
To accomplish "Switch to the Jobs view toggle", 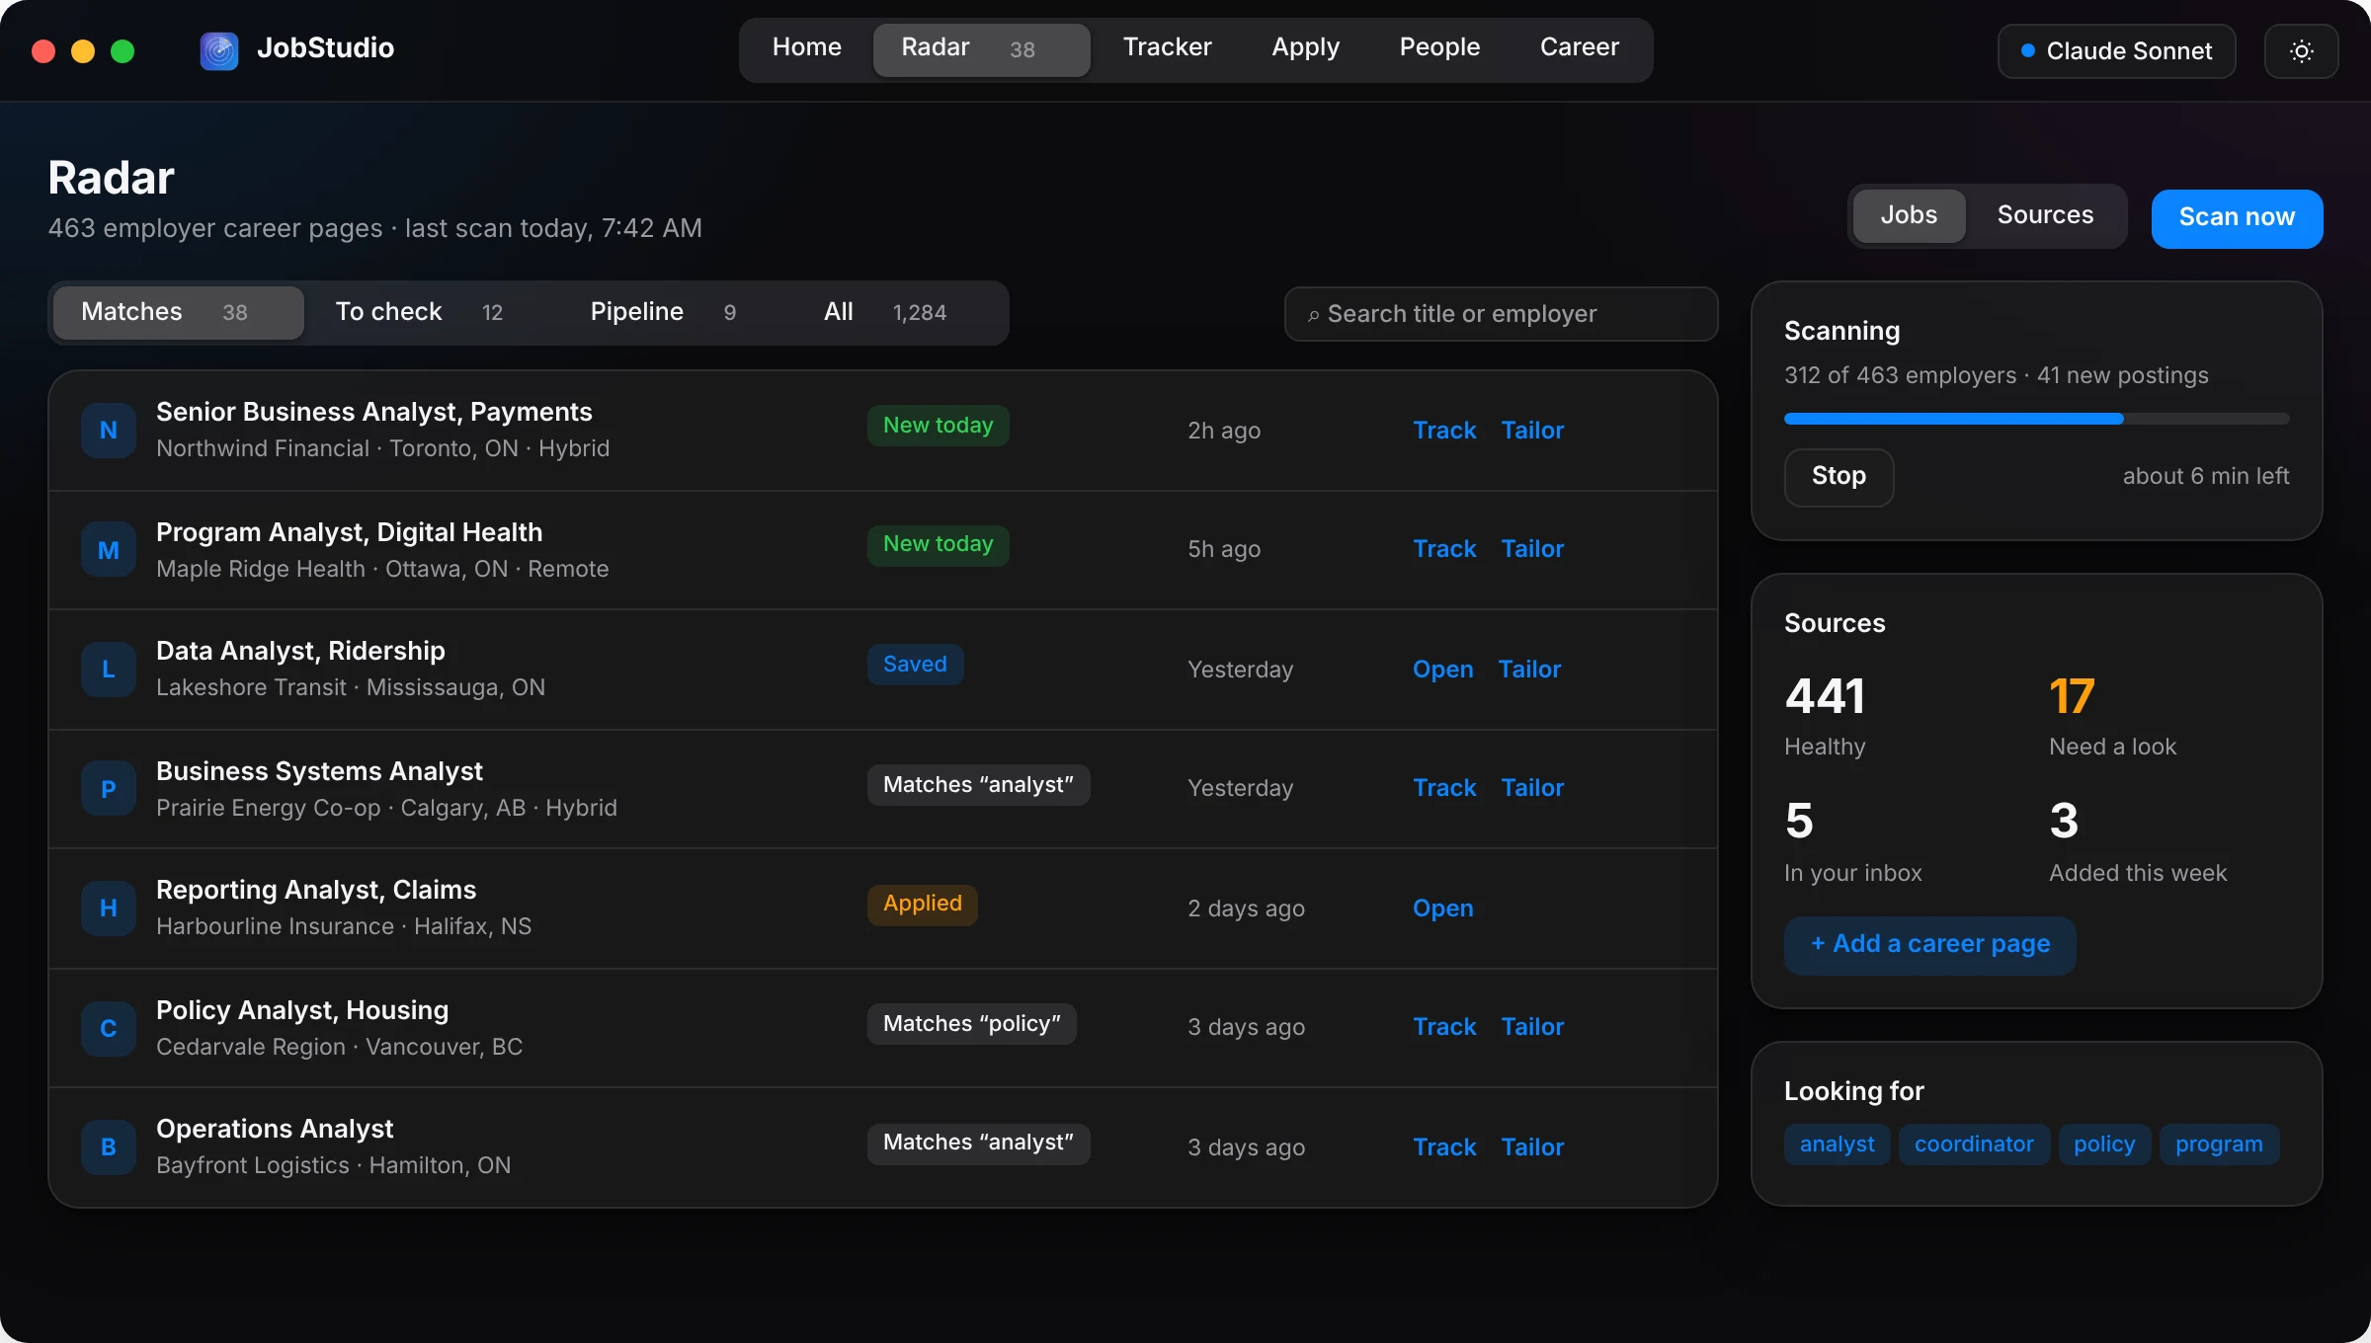I will coord(1909,215).
